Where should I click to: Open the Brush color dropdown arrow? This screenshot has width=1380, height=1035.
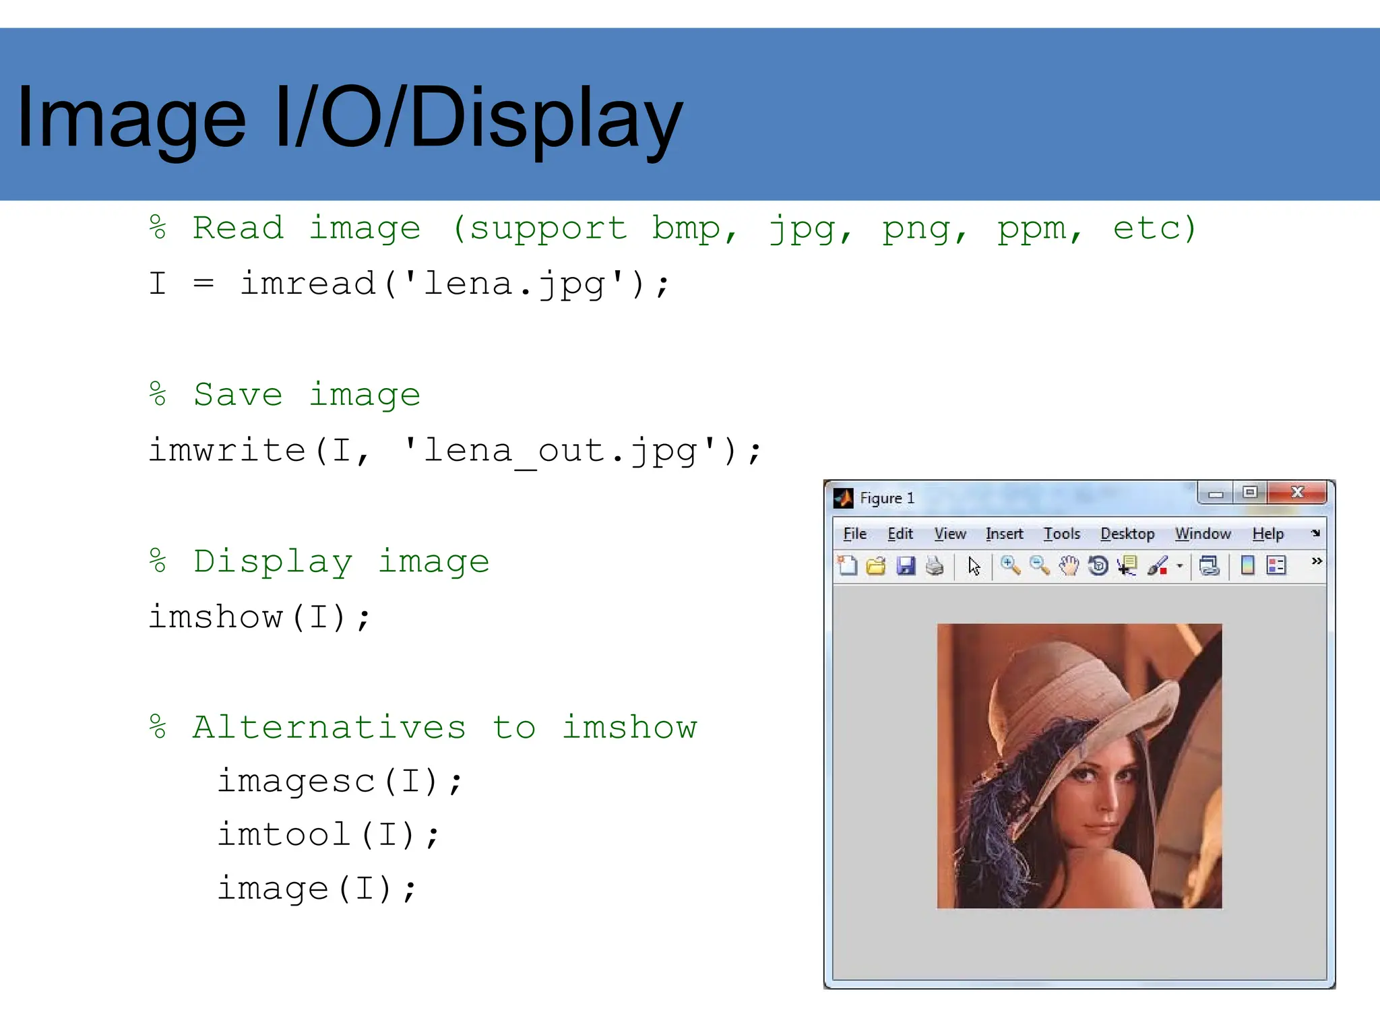[x=1179, y=566]
